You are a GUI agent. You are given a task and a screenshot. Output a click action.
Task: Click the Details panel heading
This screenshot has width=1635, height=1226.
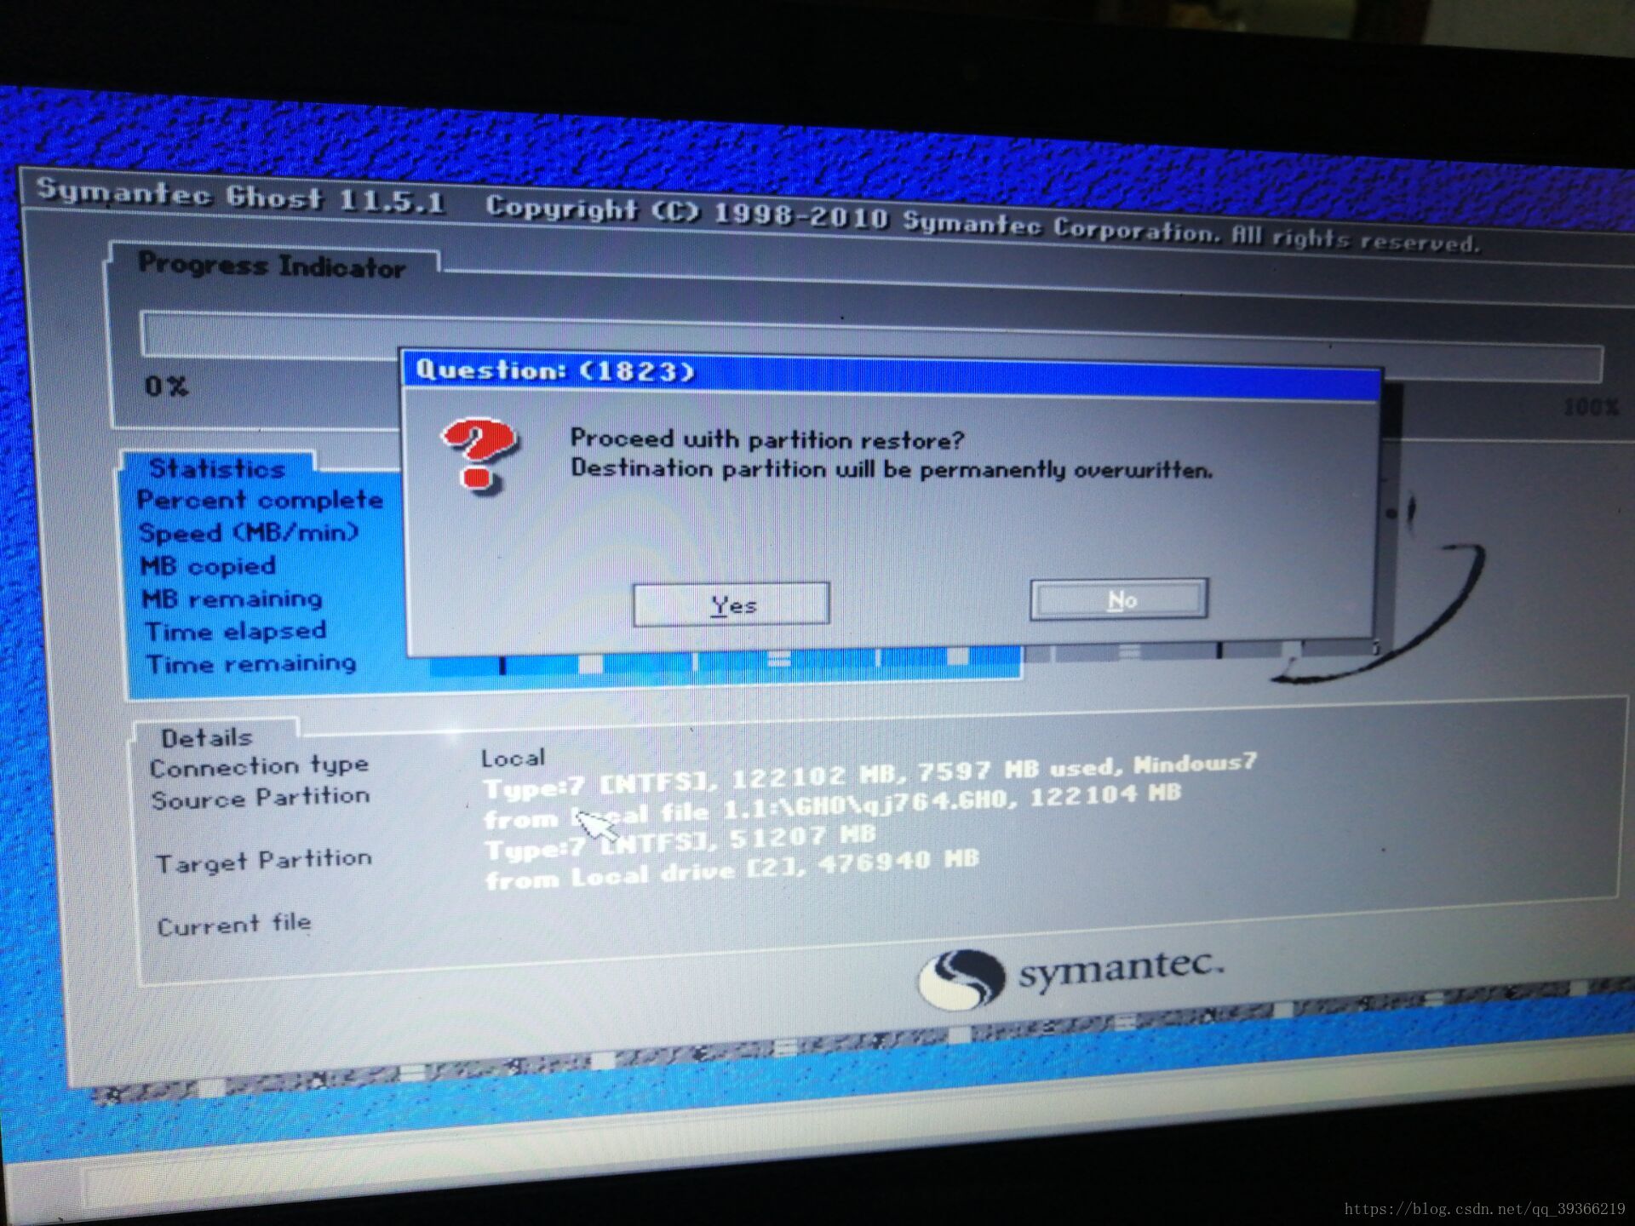(206, 737)
